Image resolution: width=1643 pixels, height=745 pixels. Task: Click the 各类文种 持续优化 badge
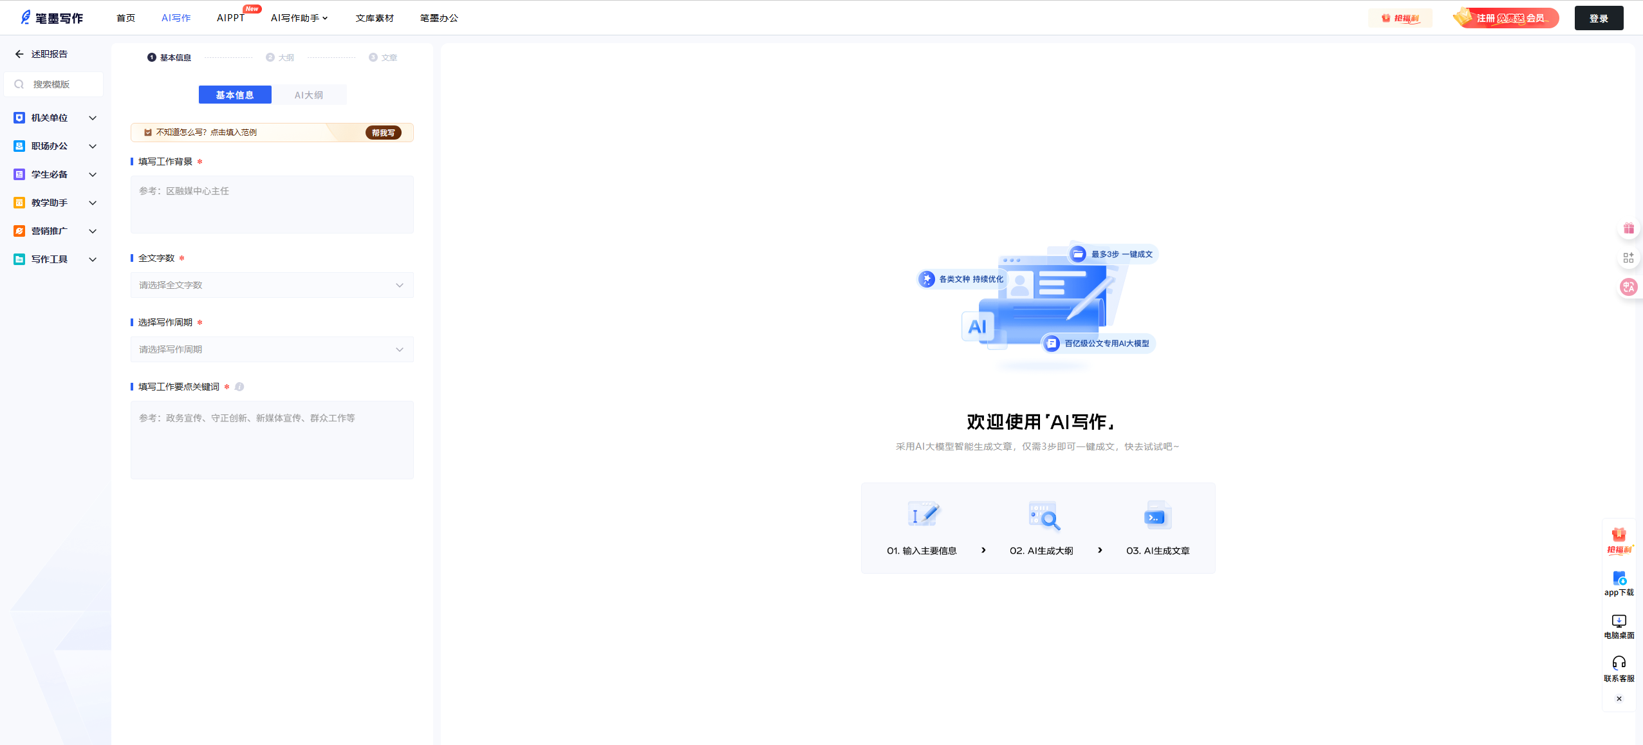pyautogui.click(x=961, y=279)
